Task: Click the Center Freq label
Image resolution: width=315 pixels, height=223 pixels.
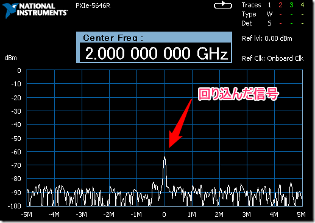Action: coord(113,38)
